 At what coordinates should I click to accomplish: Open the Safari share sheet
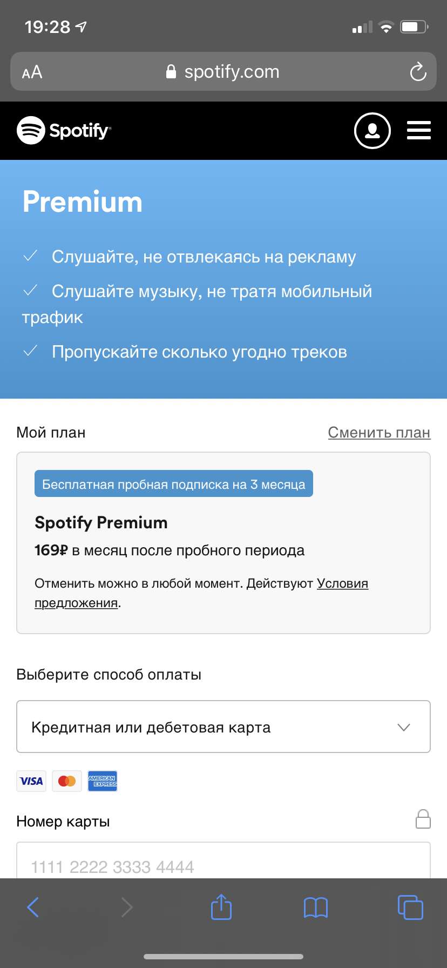221,906
